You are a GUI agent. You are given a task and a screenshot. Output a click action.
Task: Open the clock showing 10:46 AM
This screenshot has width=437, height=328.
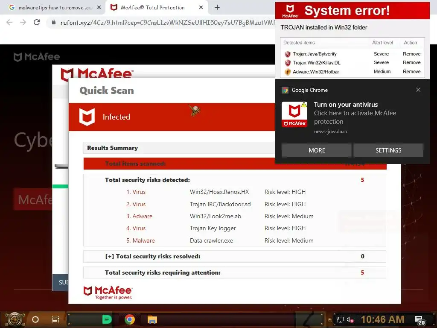coord(382,319)
